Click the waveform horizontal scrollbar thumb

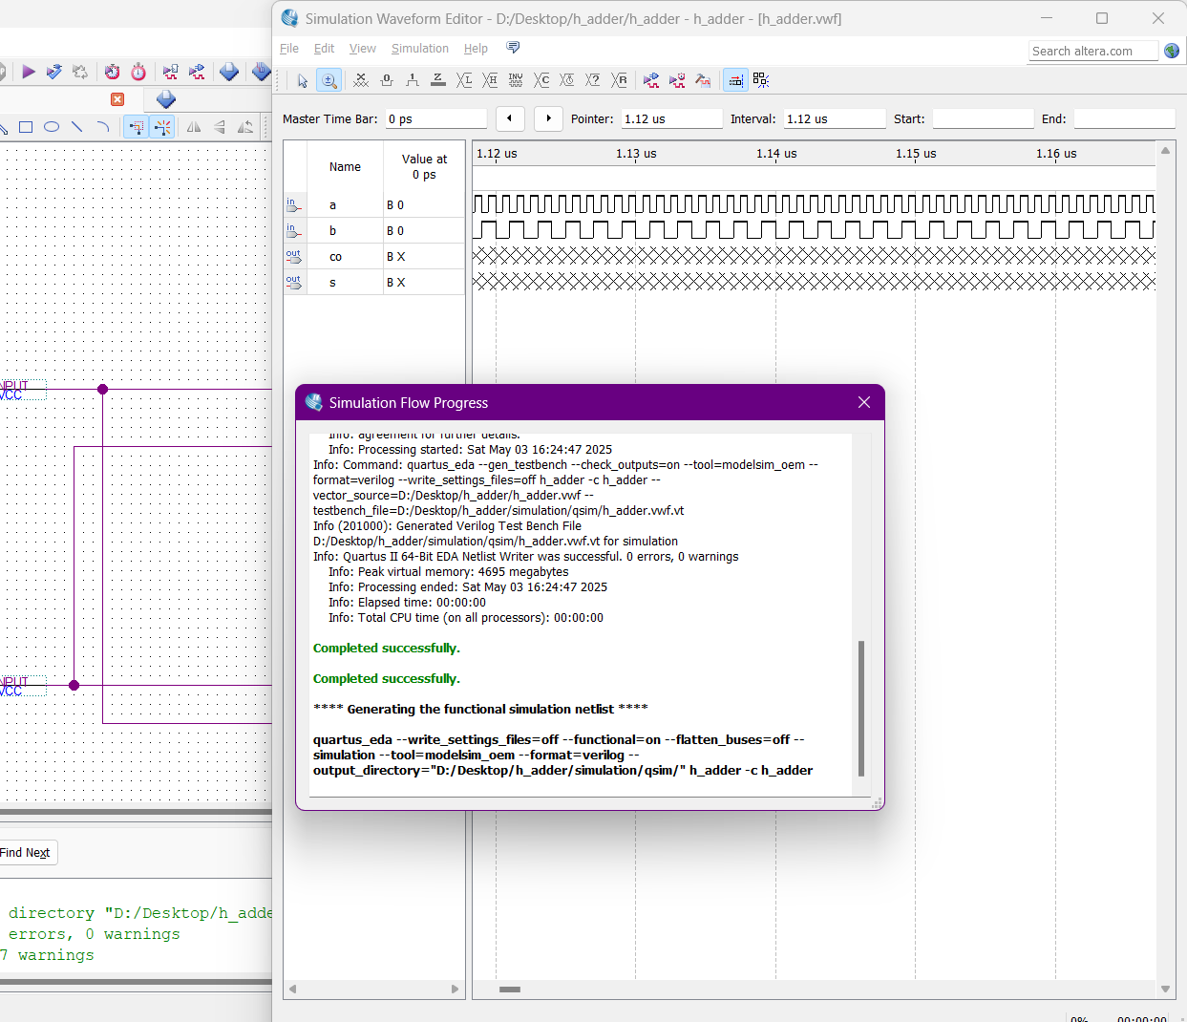pos(510,989)
